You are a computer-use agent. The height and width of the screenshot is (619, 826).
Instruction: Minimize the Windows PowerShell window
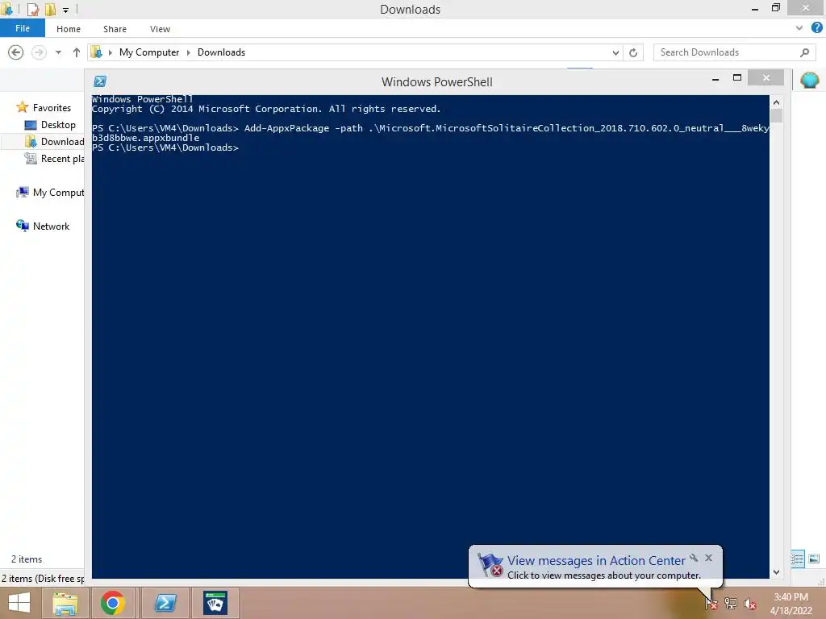point(715,79)
